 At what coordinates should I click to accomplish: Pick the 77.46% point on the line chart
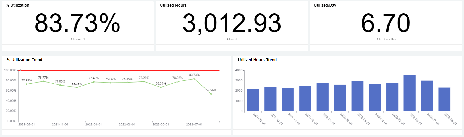(x=94, y=82)
